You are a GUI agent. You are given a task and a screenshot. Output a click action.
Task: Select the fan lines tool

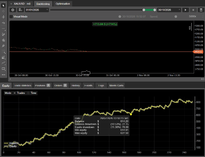tap(3, 57)
